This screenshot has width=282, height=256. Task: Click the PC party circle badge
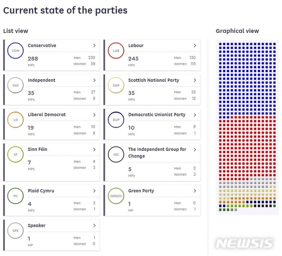(x=15, y=196)
